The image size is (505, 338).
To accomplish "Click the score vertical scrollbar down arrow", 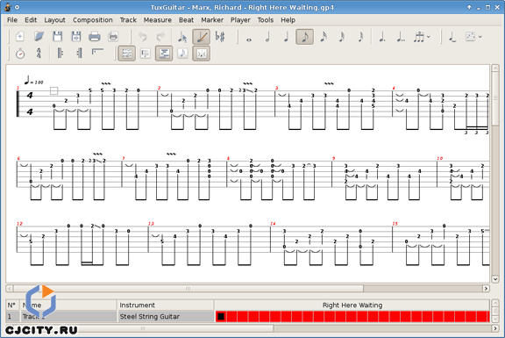I will pos(495,279).
